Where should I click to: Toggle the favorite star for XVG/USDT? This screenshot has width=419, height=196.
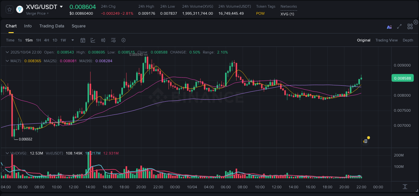(x=9, y=9)
